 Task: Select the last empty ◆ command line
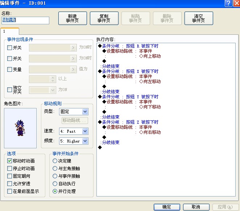(100, 148)
